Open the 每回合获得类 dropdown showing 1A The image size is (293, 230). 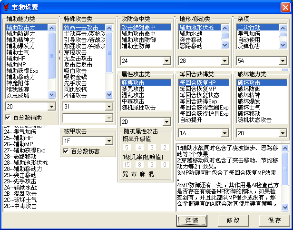(225, 133)
